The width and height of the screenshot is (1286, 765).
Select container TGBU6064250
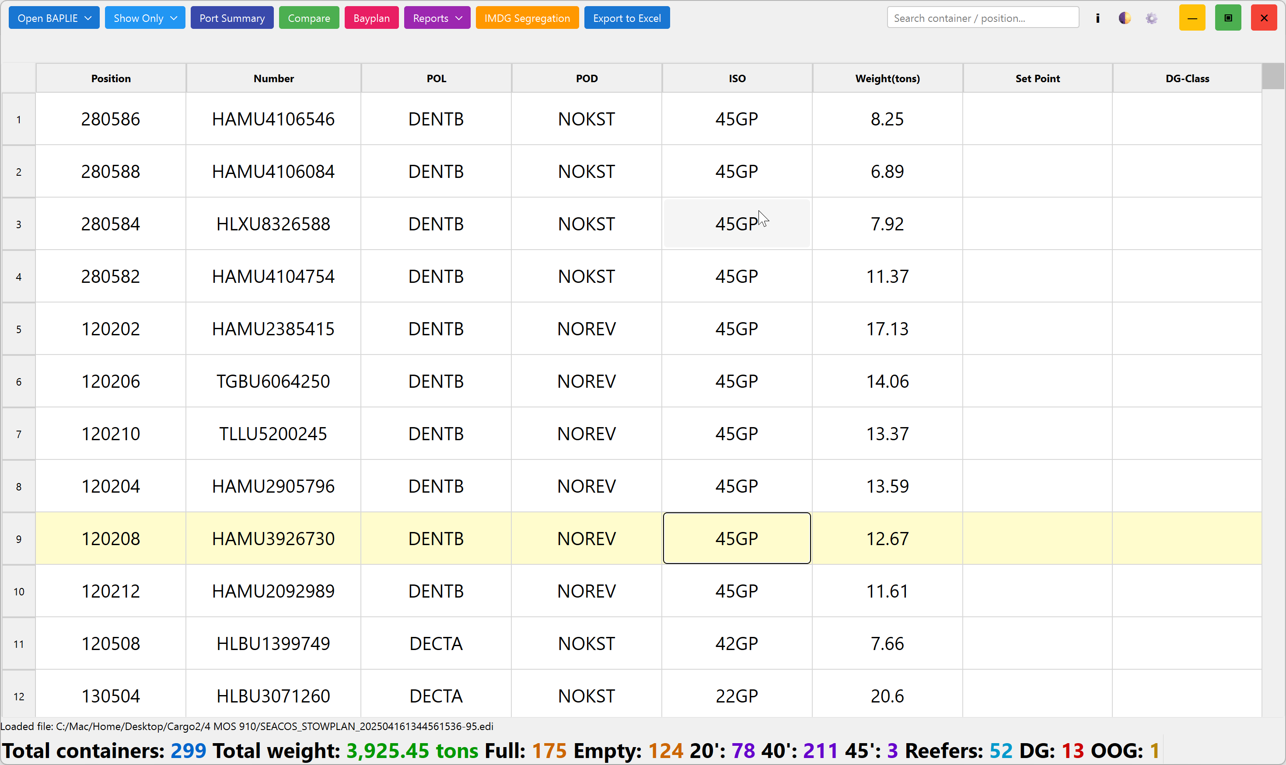coord(273,382)
